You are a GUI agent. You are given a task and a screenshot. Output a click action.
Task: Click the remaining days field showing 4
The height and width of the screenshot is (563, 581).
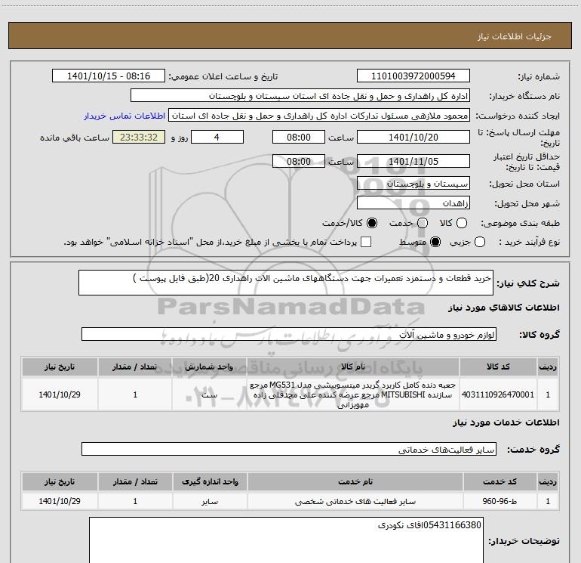pos(217,137)
